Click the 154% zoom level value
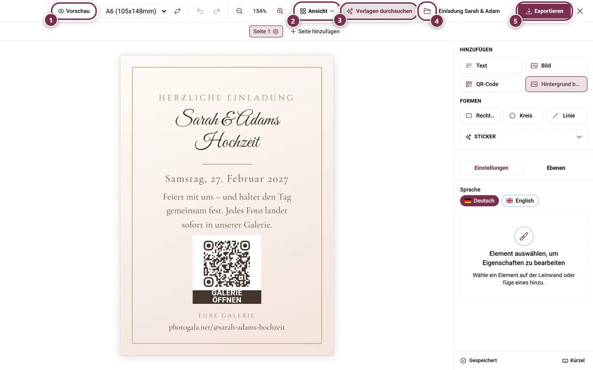This screenshot has height=370, width=593. 259,11
